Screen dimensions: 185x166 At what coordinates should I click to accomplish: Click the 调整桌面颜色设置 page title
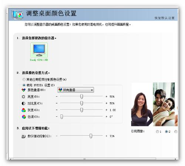tap(51, 13)
